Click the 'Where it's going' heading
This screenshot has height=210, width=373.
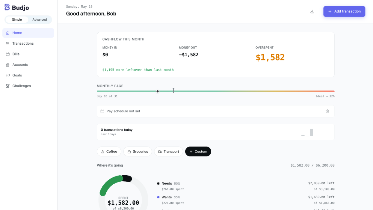(110, 165)
